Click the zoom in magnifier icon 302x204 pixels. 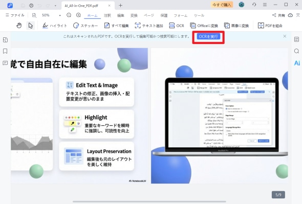pyautogui.click(x=78, y=15)
